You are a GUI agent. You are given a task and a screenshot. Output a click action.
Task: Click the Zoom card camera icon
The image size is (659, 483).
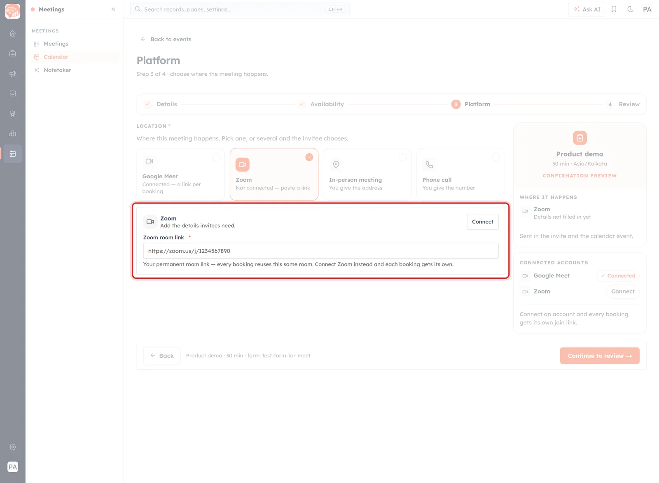243,165
